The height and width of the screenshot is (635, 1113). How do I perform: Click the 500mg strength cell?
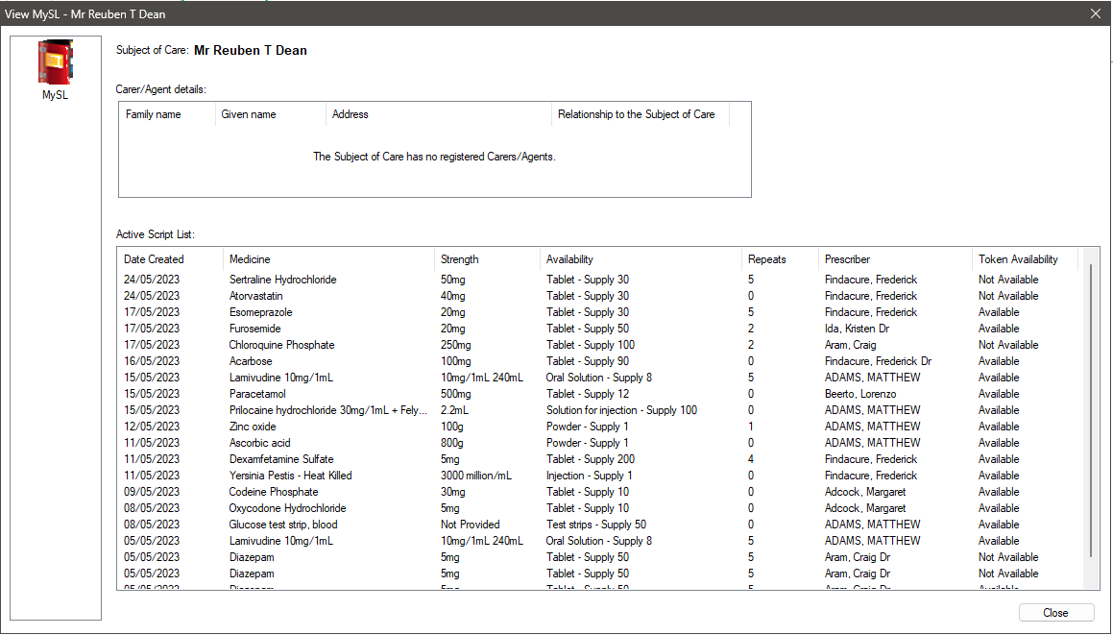[x=456, y=394]
